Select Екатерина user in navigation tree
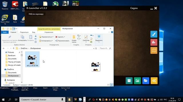Screen dimensions: 183x102 [x=11, y=80]
